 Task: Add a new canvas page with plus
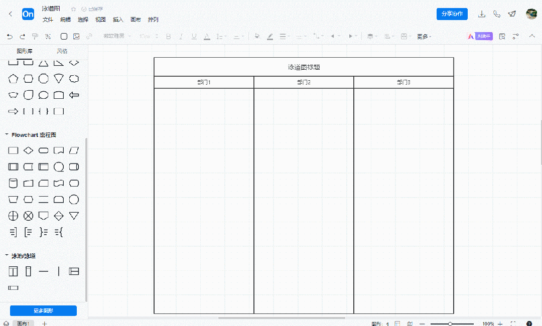tap(44, 323)
